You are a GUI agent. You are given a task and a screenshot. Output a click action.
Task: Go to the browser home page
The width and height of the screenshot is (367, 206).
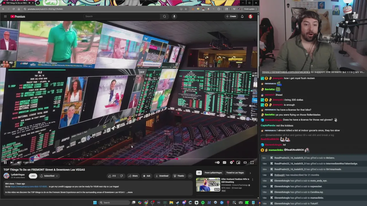19,9
